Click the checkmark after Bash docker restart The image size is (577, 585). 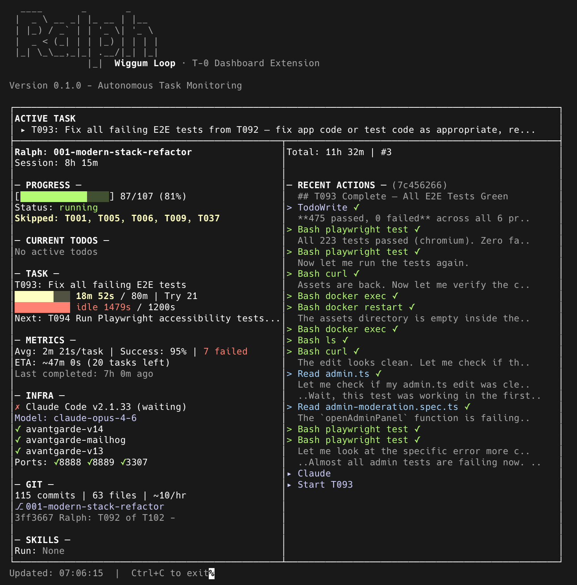[412, 307]
